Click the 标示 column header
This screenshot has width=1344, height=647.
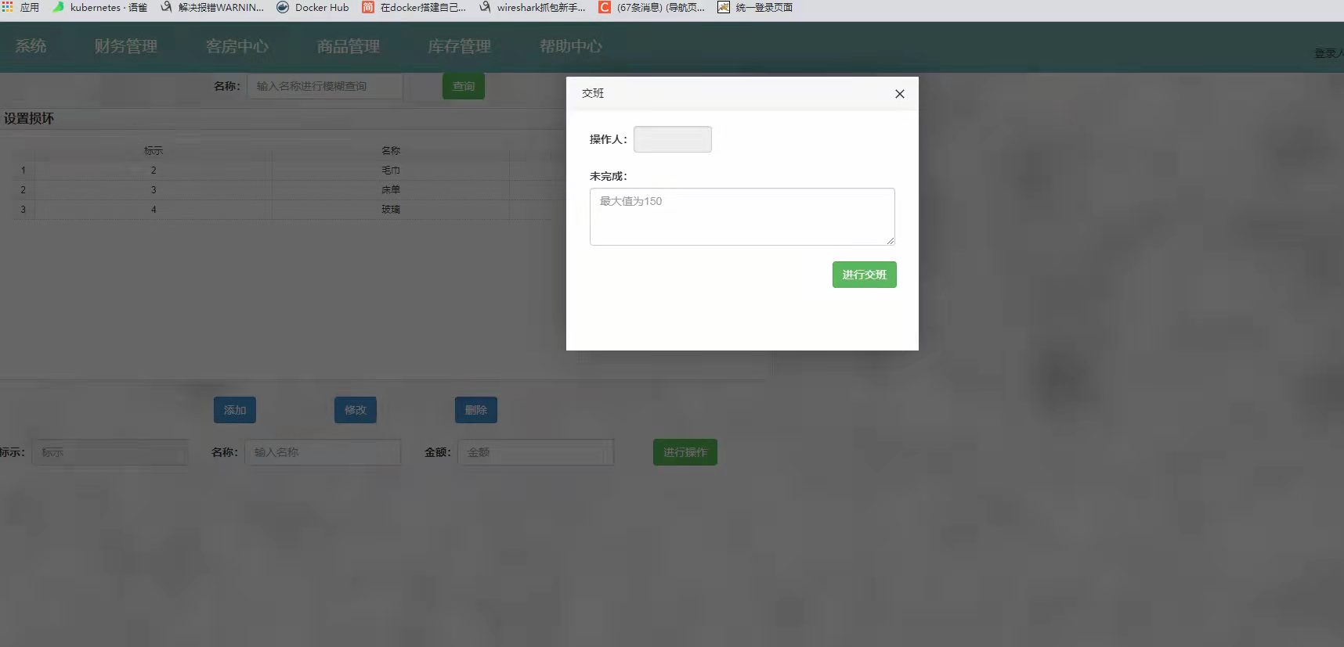coord(154,150)
